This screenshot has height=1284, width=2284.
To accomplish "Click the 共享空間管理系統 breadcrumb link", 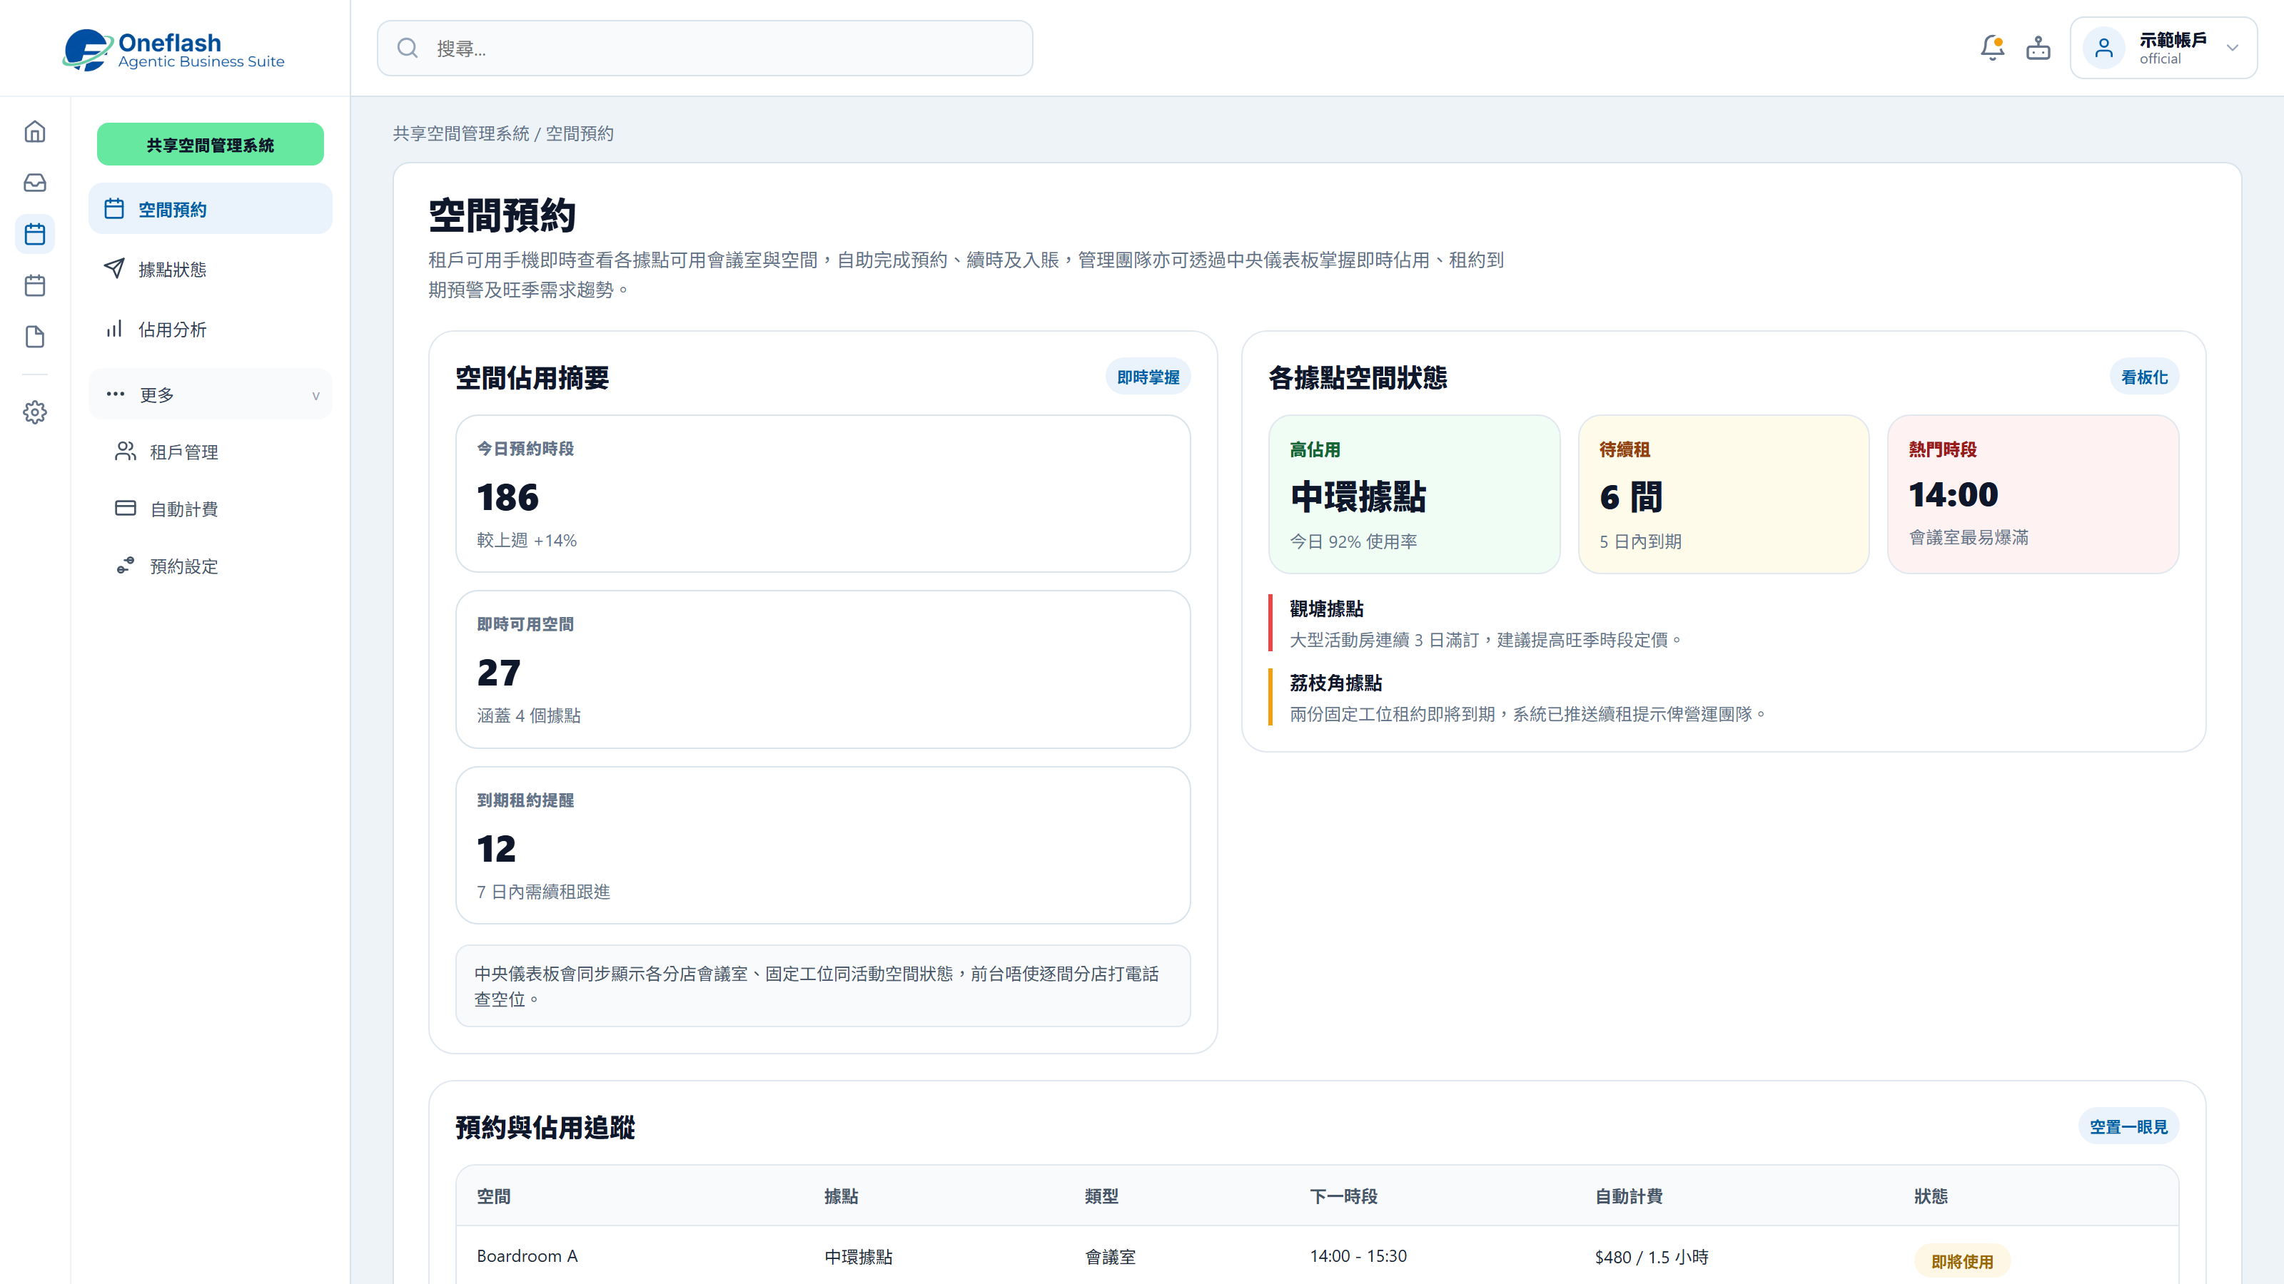I will [461, 134].
